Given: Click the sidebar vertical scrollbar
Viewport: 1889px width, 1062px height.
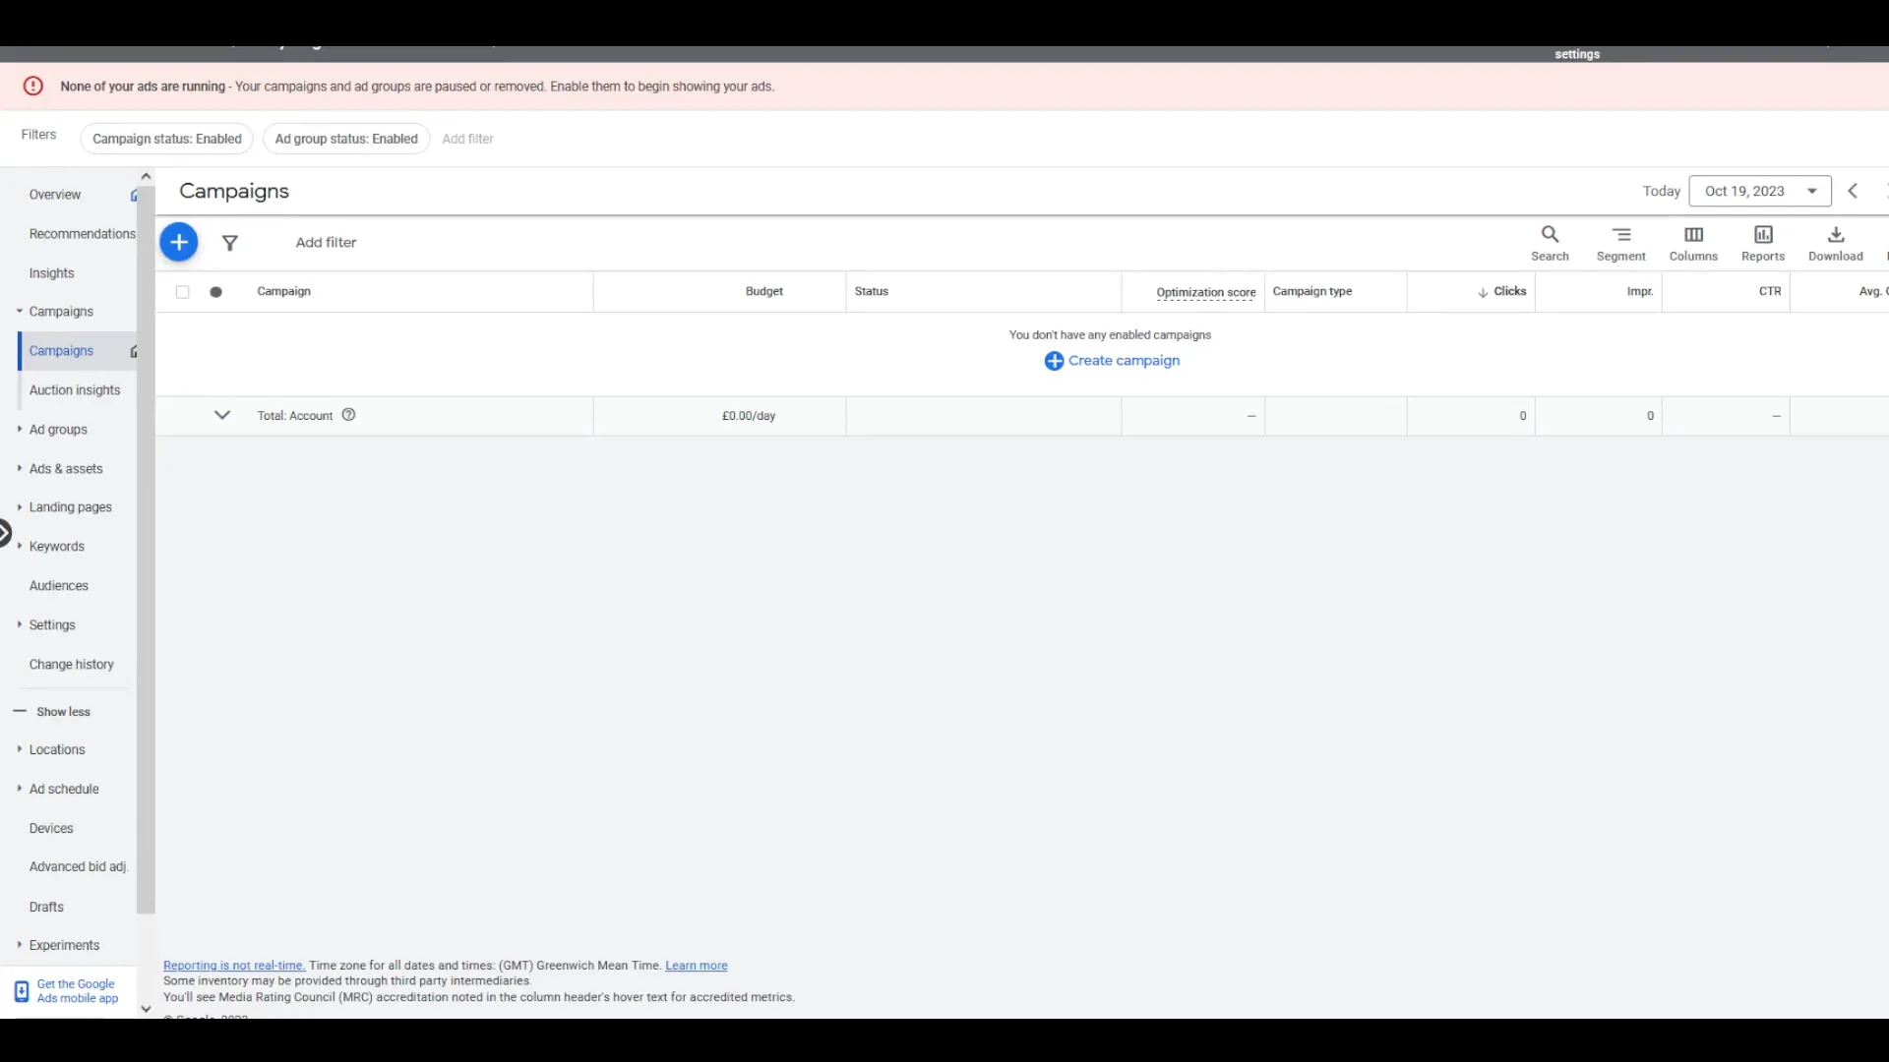Looking at the screenshot, I should point(146,551).
